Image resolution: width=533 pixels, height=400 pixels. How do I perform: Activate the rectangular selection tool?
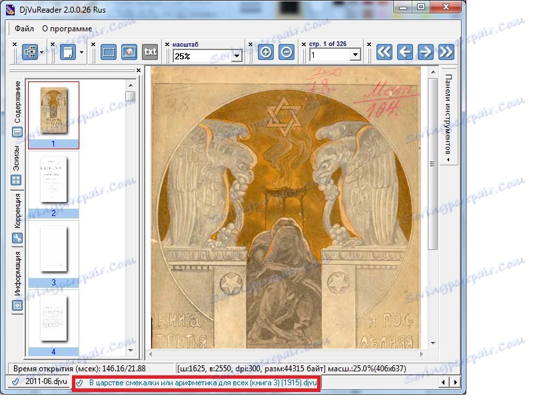point(109,53)
